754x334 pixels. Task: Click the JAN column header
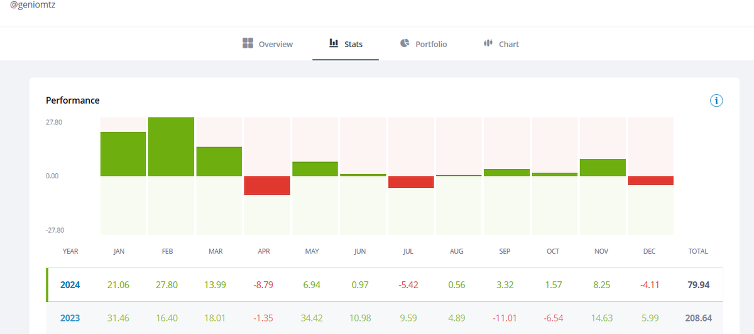(119, 251)
